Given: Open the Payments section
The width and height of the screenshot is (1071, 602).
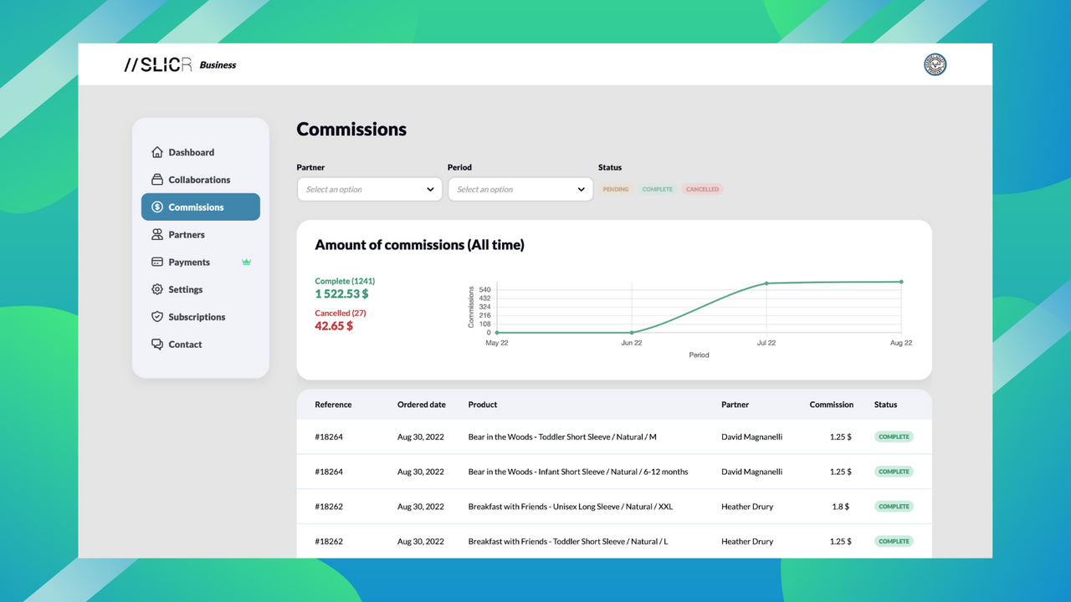Looking at the screenshot, I should tap(201, 262).
